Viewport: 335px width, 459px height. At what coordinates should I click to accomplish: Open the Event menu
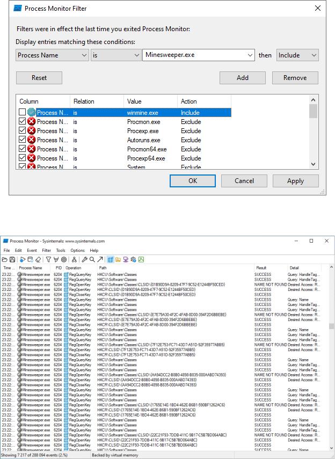click(x=32, y=250)
